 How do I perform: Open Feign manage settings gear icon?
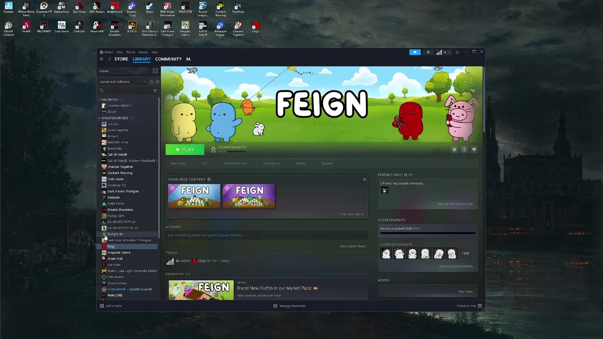[454, 150]
